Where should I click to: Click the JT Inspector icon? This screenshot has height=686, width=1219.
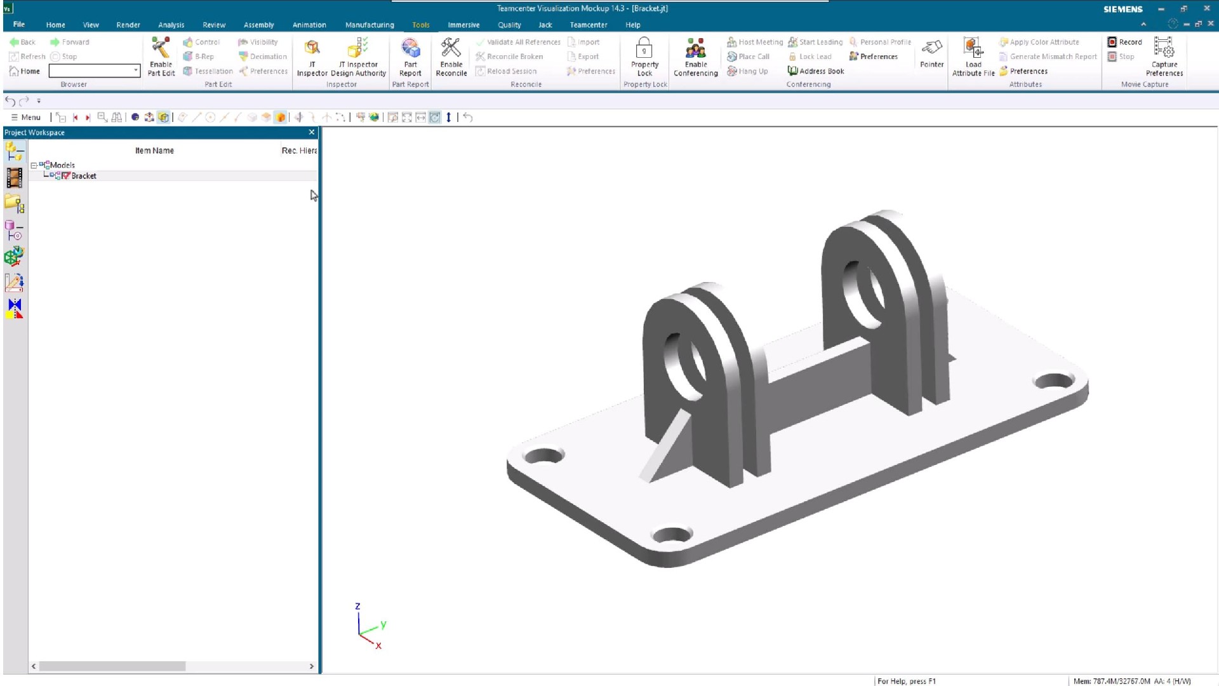click(x=312, y=48)
